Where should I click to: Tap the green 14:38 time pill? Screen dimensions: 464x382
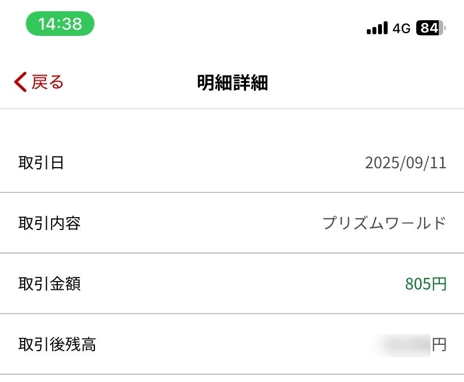click(x=60, y=24)
